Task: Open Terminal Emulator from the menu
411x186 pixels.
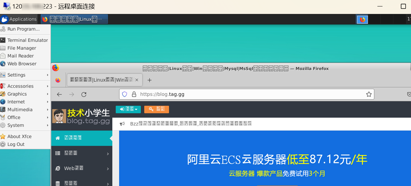Action: (x=27, y=40)
